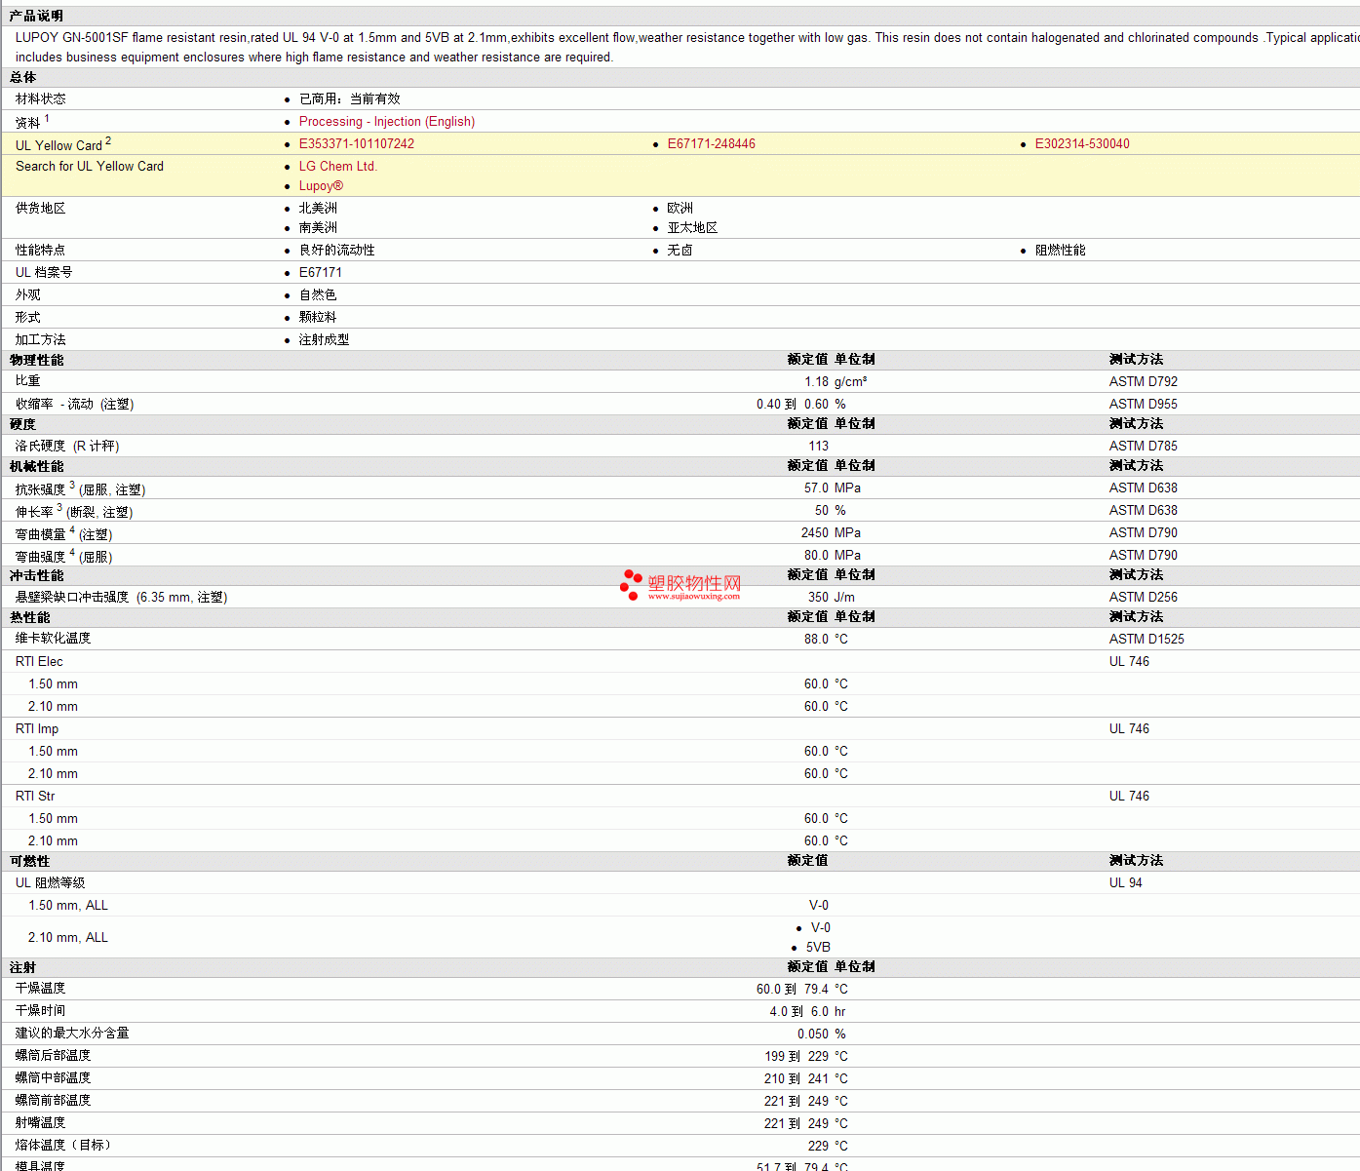1360x1171 pixels.
Task: Click the RTI Str row label
Action: (x=35, y=797)
